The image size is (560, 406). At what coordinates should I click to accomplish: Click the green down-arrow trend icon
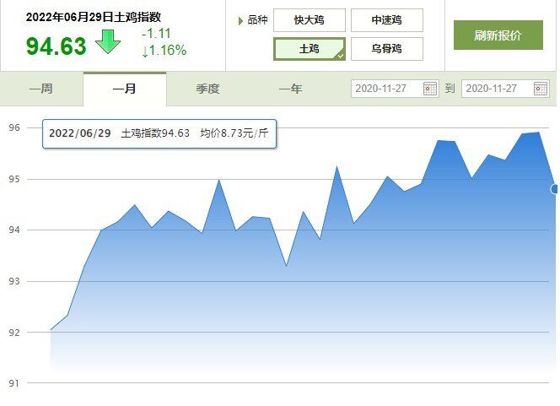(x=107, y=42)
